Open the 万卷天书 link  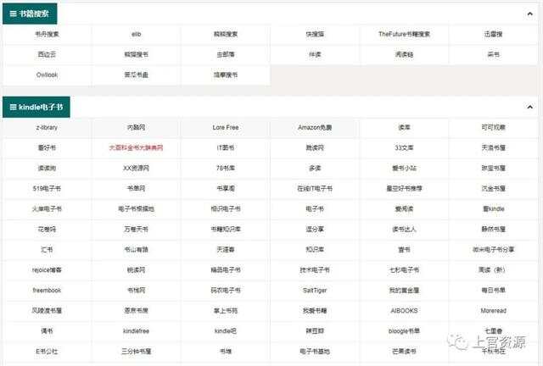point(136,230)
